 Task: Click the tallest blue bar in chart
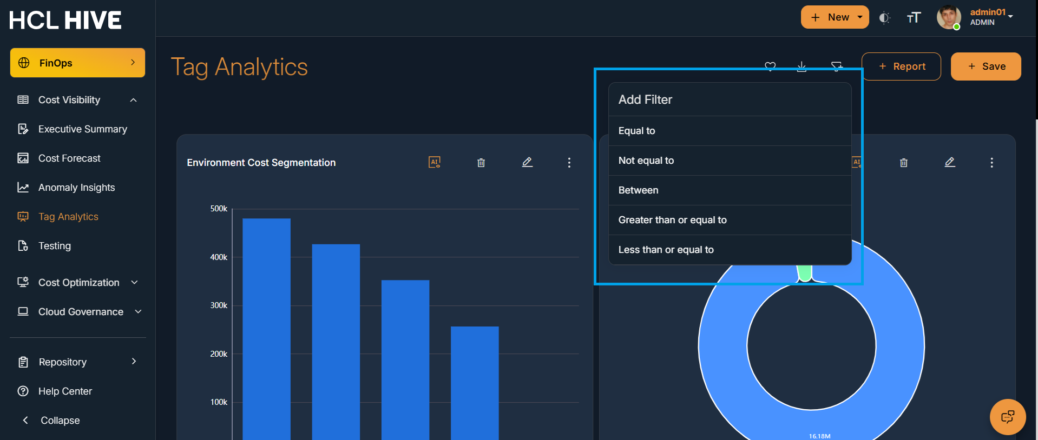point(266,329)
